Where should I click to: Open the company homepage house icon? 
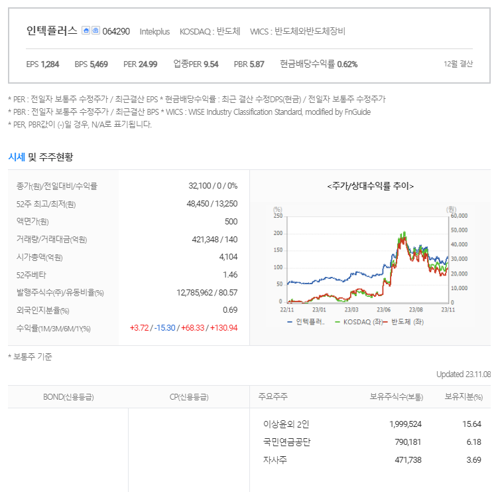86,31
